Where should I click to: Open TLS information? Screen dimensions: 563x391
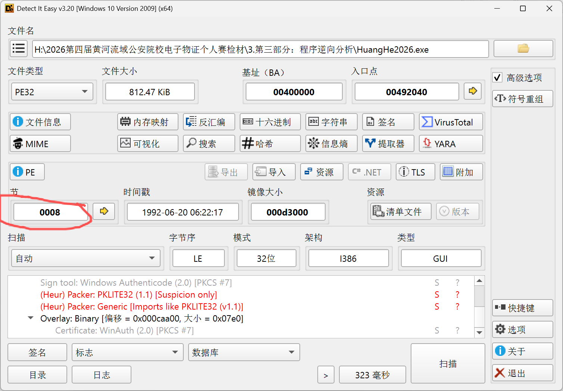point(416,172)
